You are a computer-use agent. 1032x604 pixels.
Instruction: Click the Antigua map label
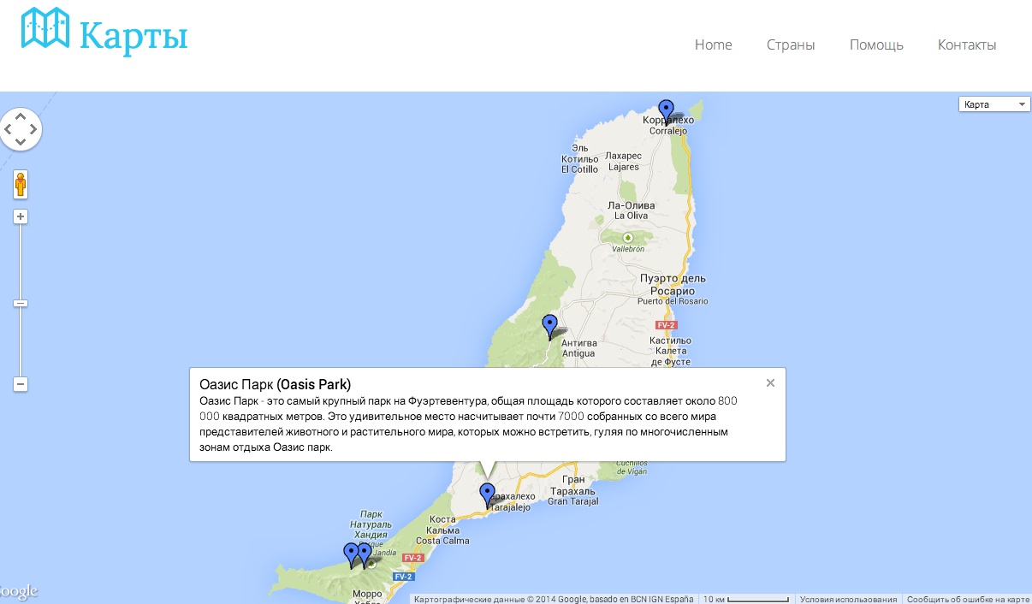pos(578,353)
